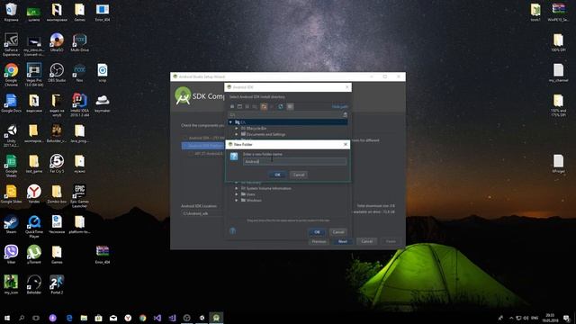Open uTorrent desktop shortcut
Image resolution: width=576 pixels, height=324 pixels.
tap(34, 255)
